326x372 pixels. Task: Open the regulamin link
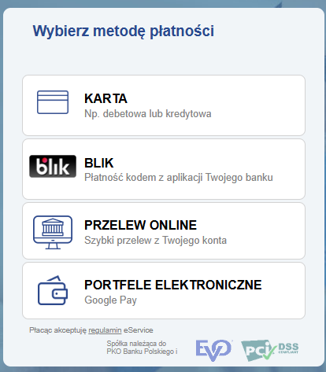coord(105,330)
